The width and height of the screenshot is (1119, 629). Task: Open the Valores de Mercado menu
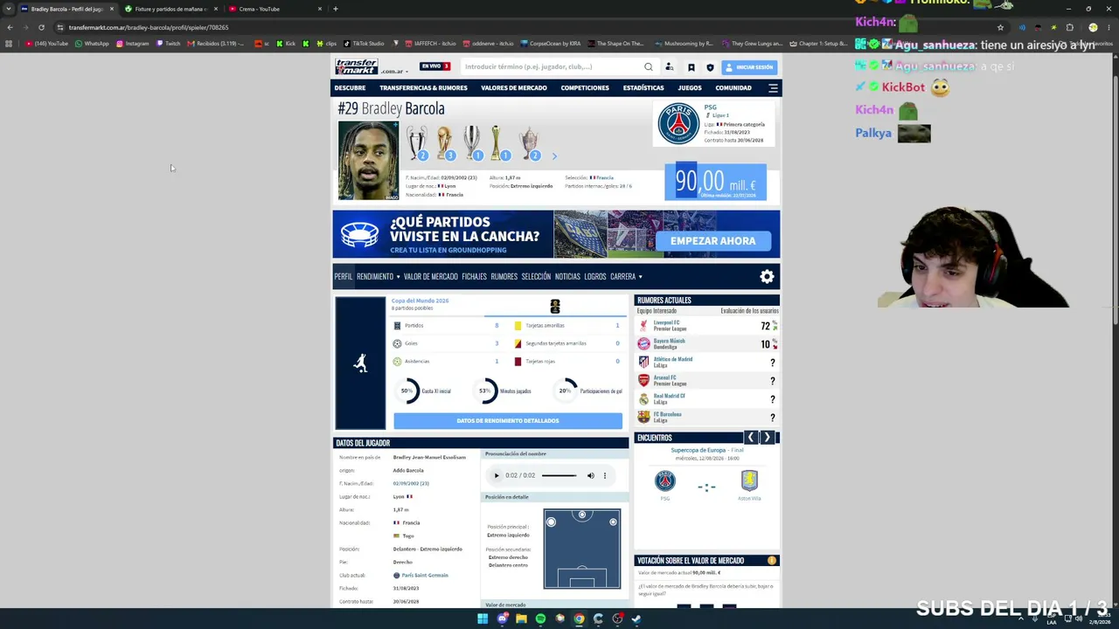tap(514, 88)
